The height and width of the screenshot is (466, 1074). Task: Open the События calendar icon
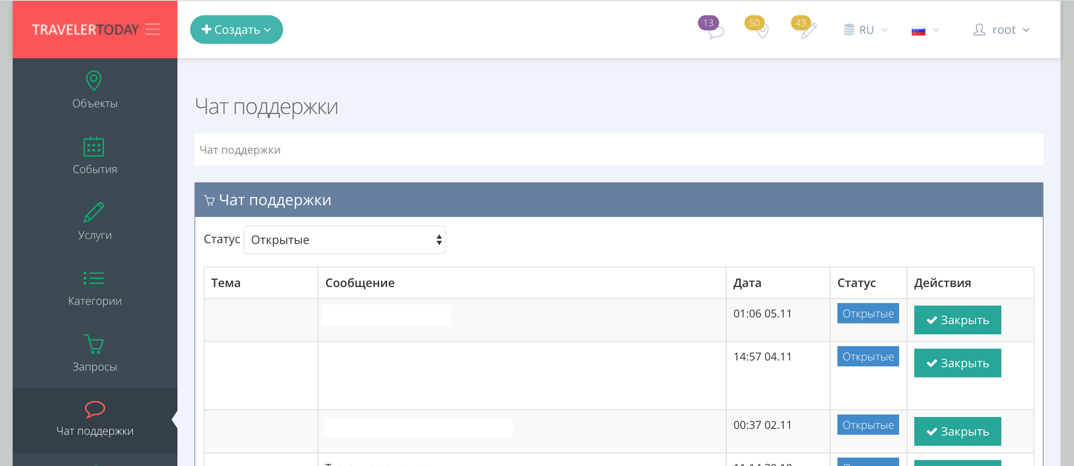[94, 146]
